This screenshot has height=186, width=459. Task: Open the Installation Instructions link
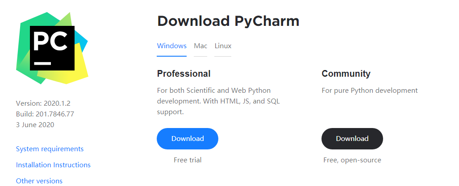(x=53, y=165)
